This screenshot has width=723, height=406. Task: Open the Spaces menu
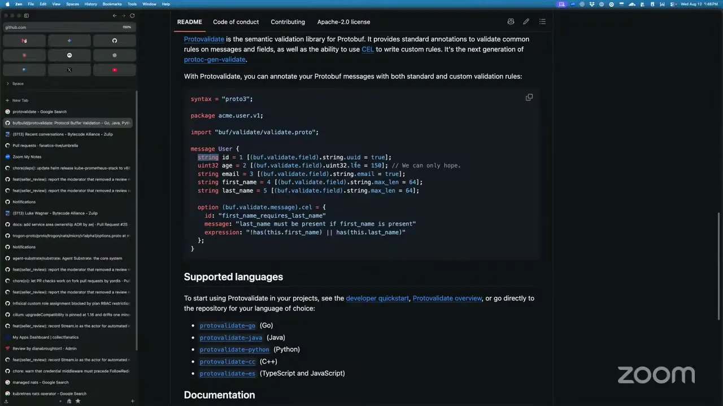click(x=72, y=4)
